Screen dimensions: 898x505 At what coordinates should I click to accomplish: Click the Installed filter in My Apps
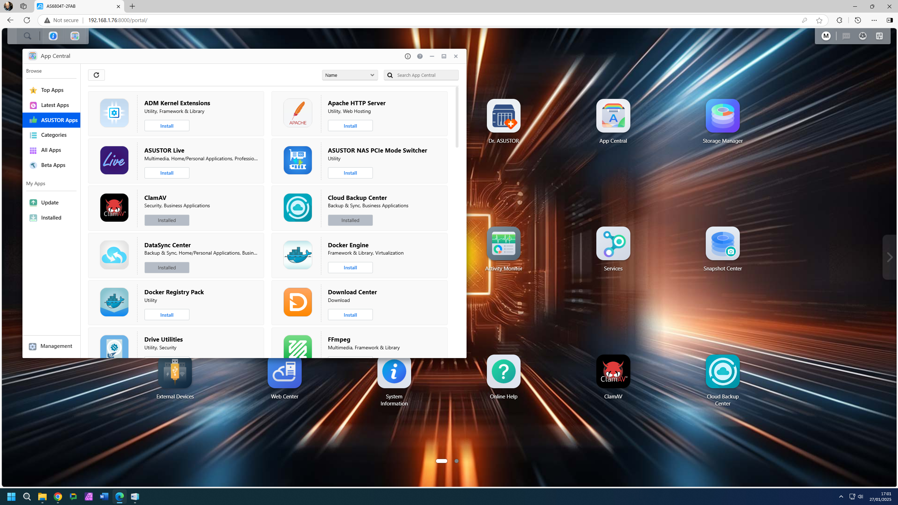(51, 218)
